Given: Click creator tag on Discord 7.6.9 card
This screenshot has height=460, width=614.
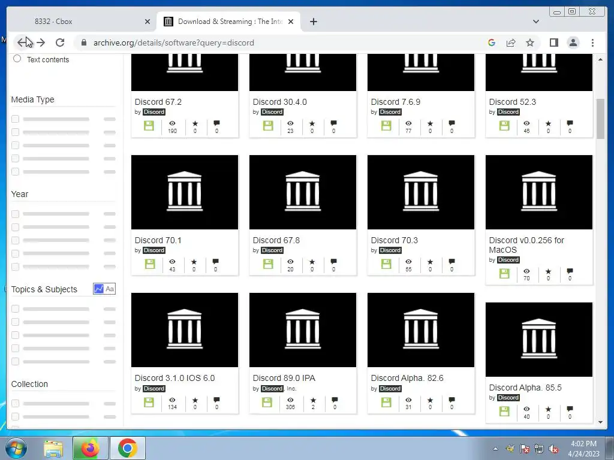Looking at the screenshot, I should coord(390,112).
